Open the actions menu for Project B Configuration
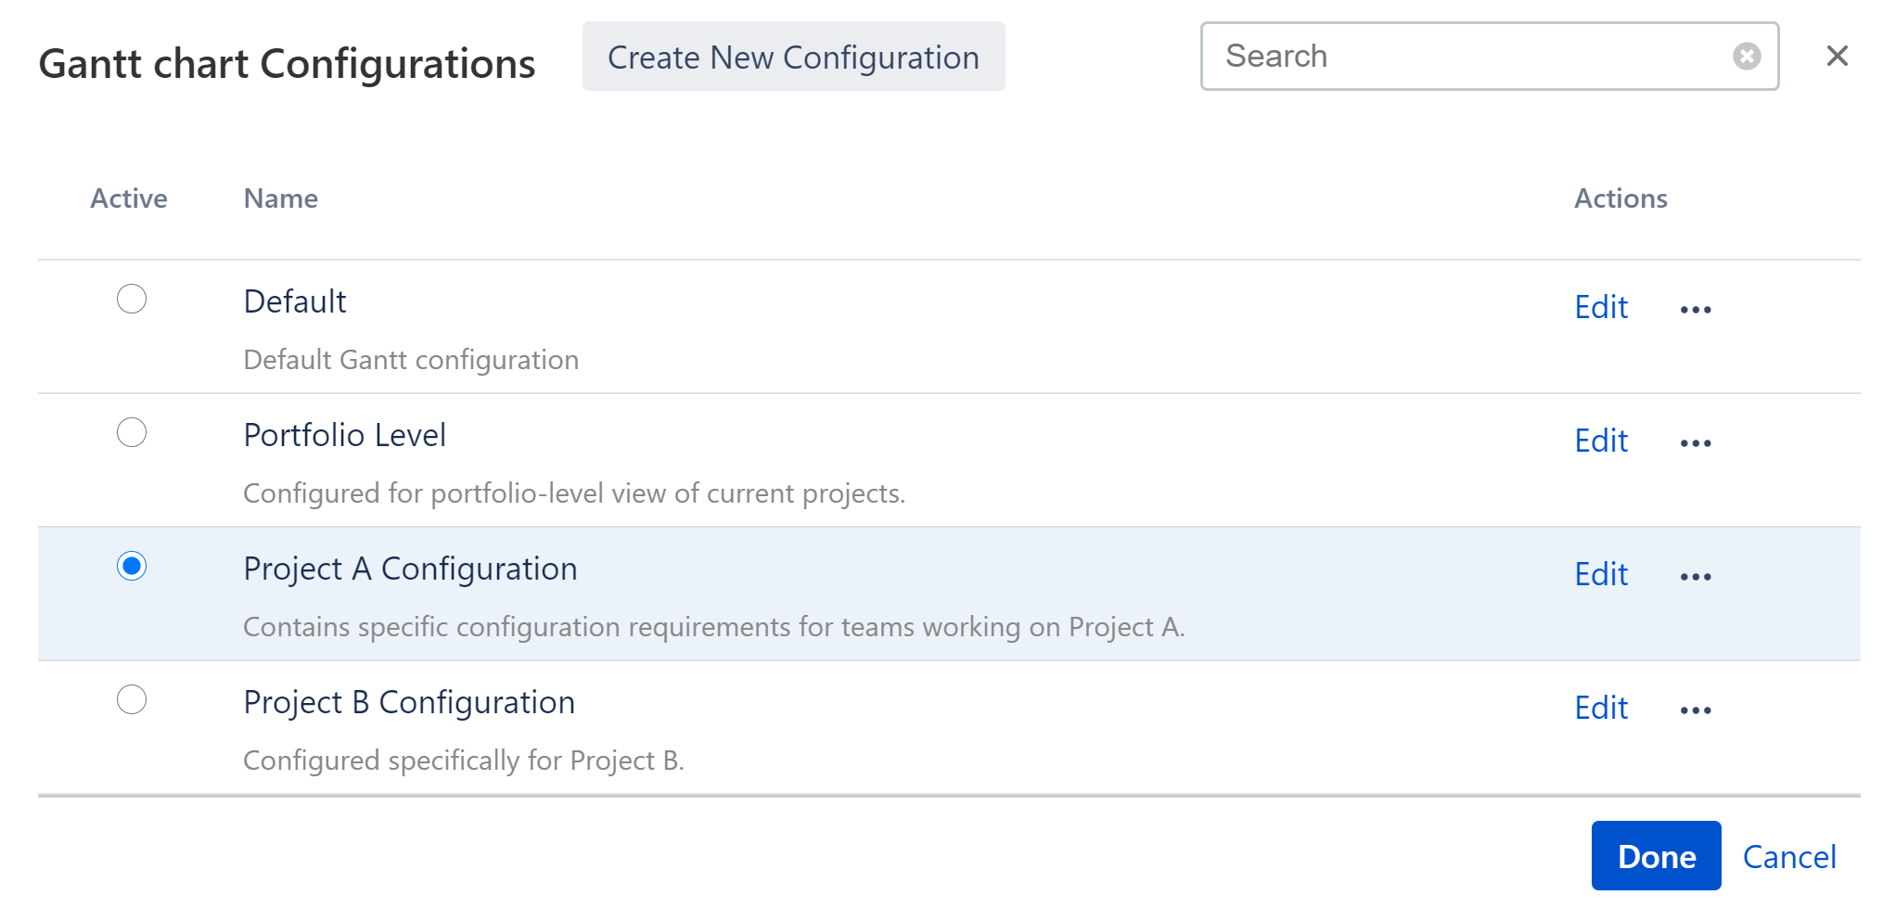The height and width of the screenshot is (908, 1883). pyautogui.click(x=1695, y=710)
